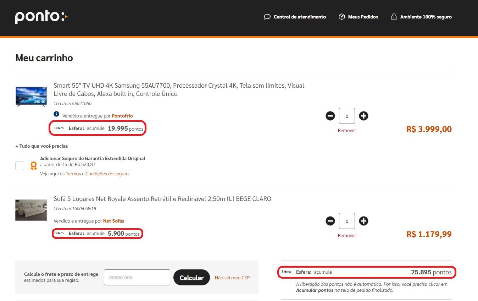Click the CEP input field
478x301 pixels.
[x=137, y=278]
